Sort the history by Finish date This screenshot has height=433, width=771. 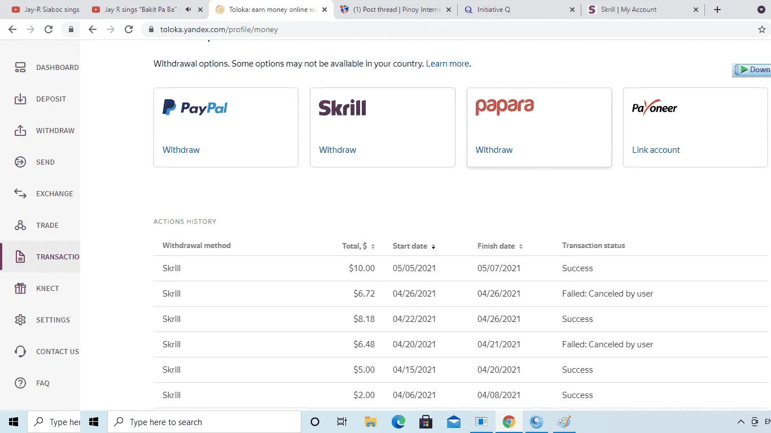tap(500, 246)
